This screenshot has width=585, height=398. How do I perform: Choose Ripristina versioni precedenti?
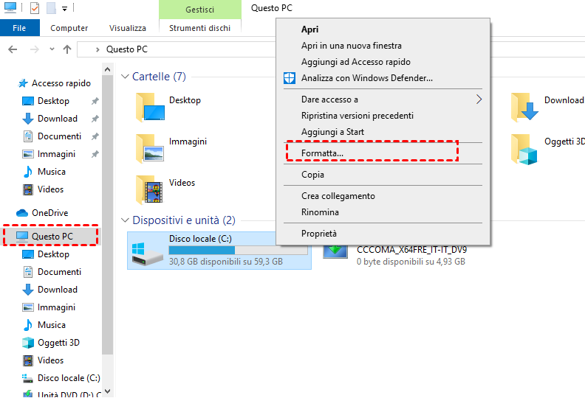pos(357,116)
